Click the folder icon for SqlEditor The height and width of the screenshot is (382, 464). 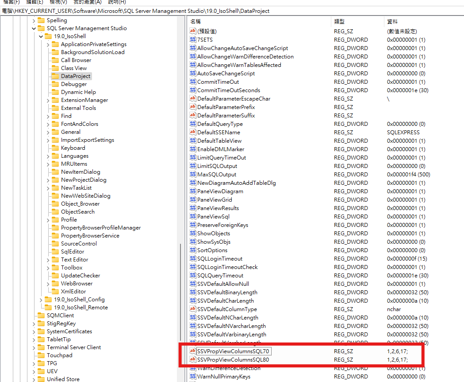pos(55,252)
